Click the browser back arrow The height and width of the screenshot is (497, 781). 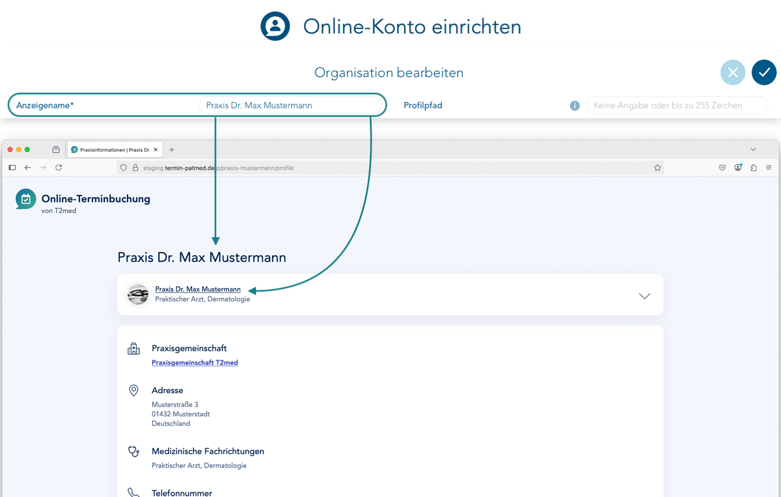(28, 168)
